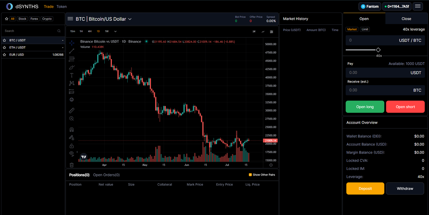Open the Token menu
The height and width of the screenshot is (215, 429).
click(61, 6)
